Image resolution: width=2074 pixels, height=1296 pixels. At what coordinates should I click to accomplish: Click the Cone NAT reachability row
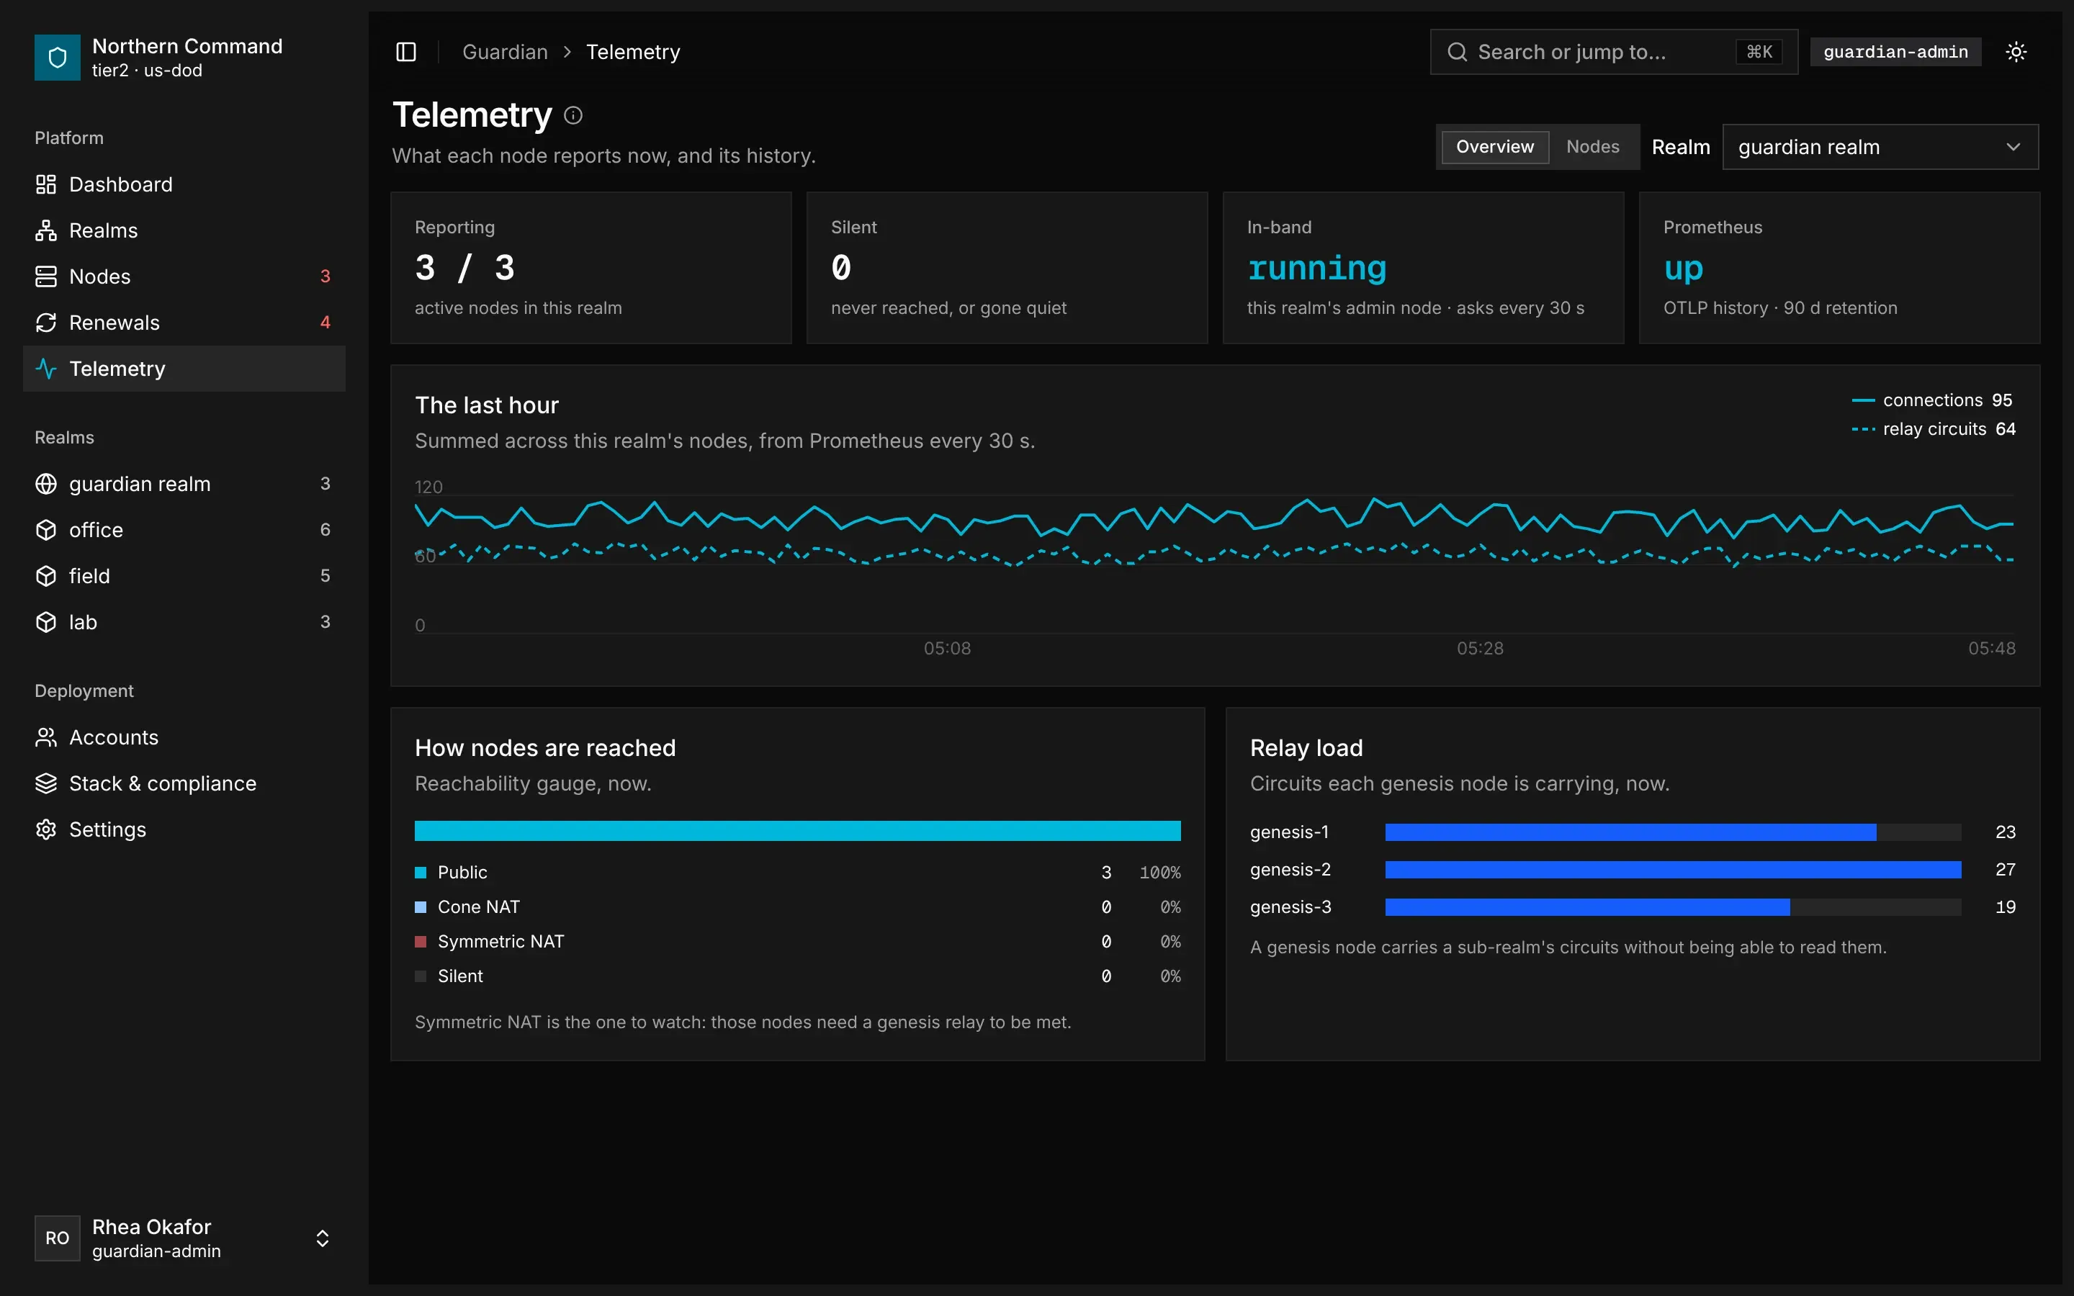pos(797,907)
